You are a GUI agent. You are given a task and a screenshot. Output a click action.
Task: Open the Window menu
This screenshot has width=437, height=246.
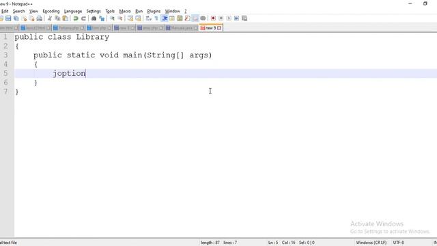point(173,11)
